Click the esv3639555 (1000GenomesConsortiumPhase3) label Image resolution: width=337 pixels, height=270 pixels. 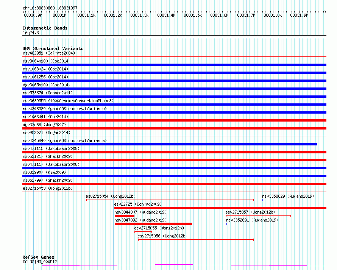[68, 101]
